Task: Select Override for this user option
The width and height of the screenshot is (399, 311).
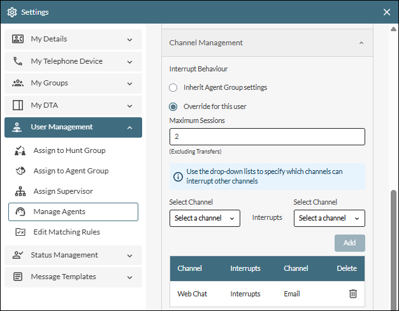Action: tap(173, 107)
